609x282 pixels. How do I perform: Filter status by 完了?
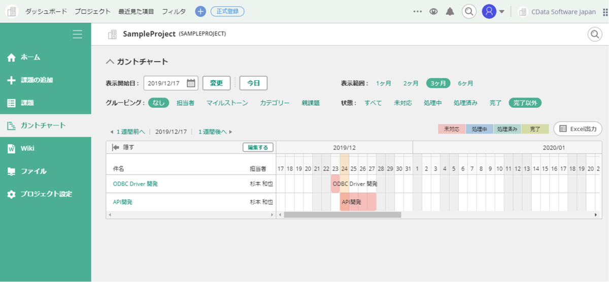pos(496,103)
